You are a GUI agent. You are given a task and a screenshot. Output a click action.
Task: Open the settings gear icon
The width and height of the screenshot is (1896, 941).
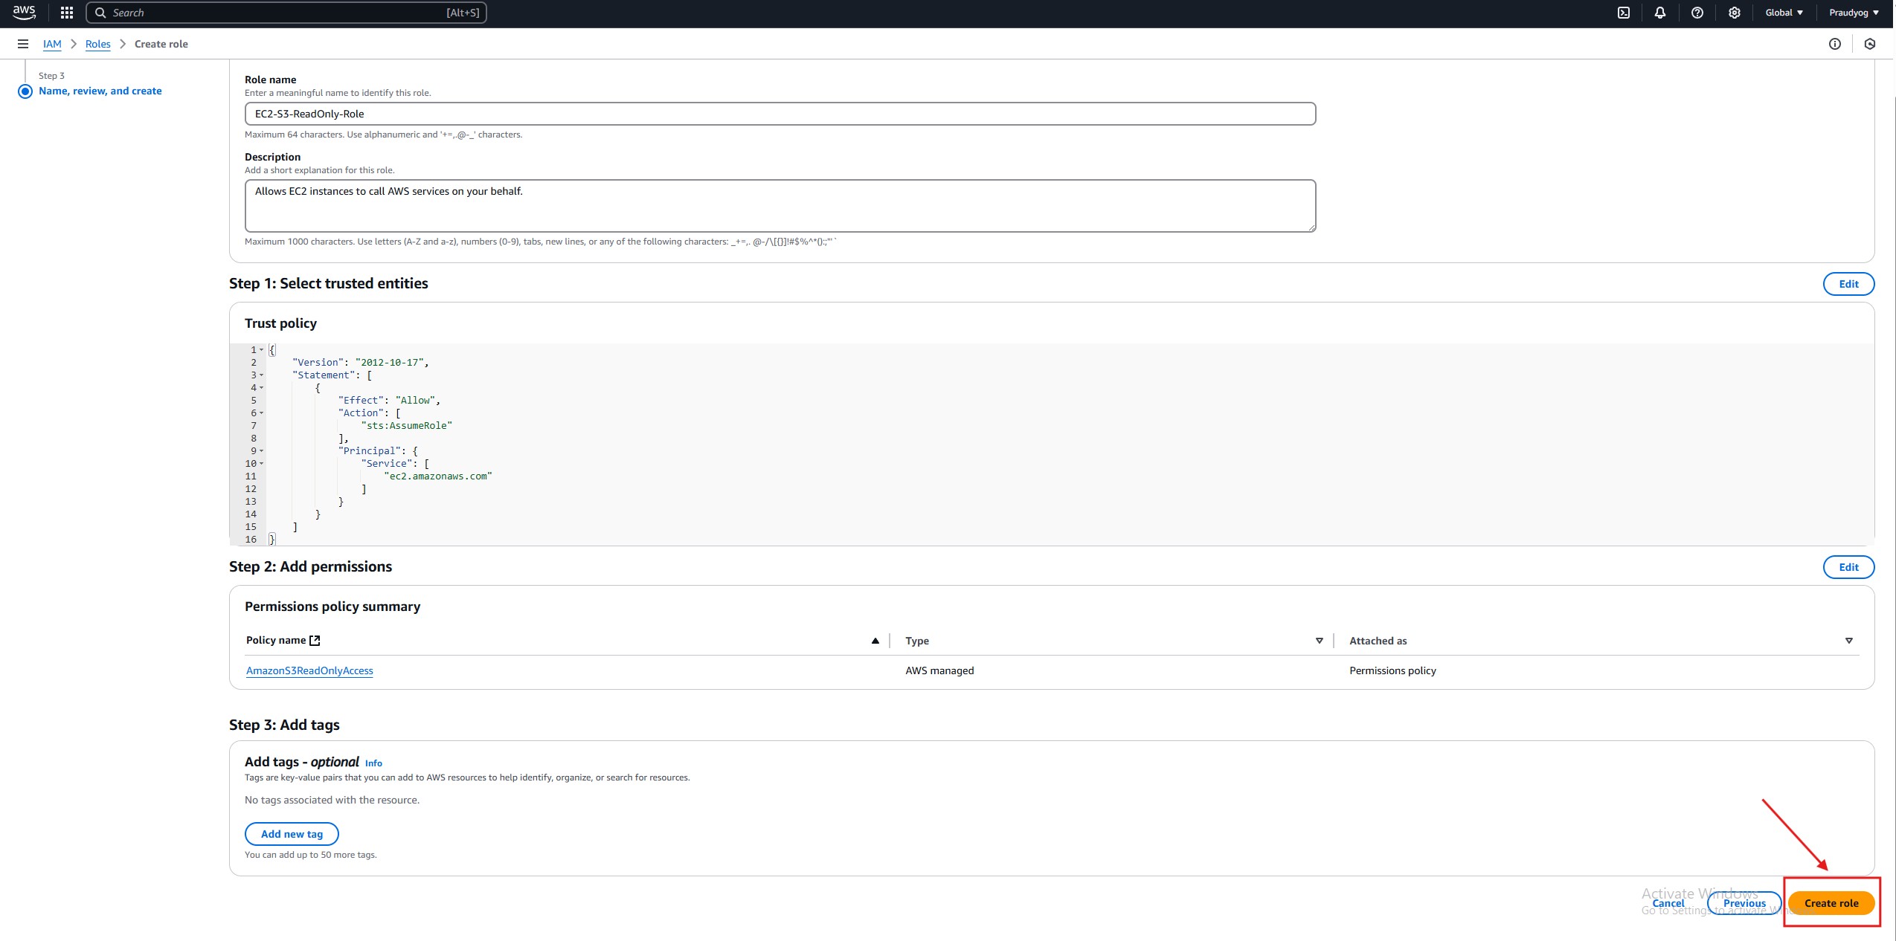[1735, 13]
